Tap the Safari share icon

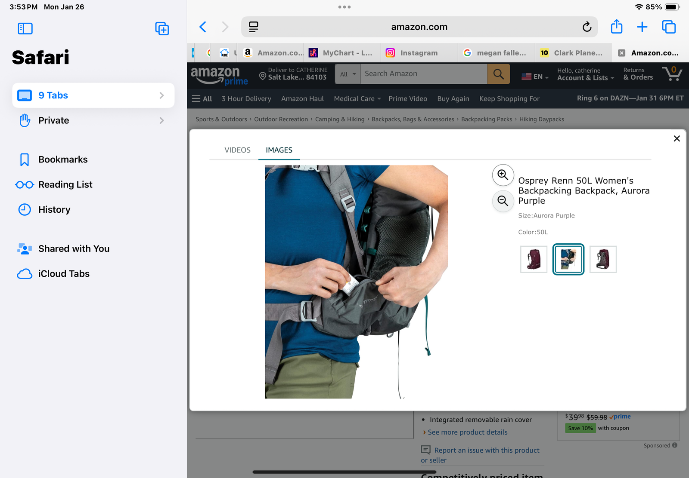616,27
